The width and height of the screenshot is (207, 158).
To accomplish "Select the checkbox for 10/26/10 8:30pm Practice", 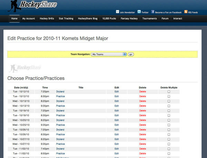I will pyautogui.click(x=169, y=134).
